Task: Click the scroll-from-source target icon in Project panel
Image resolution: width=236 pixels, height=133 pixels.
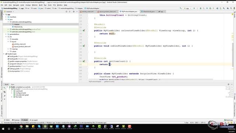Action: point(66,11)
